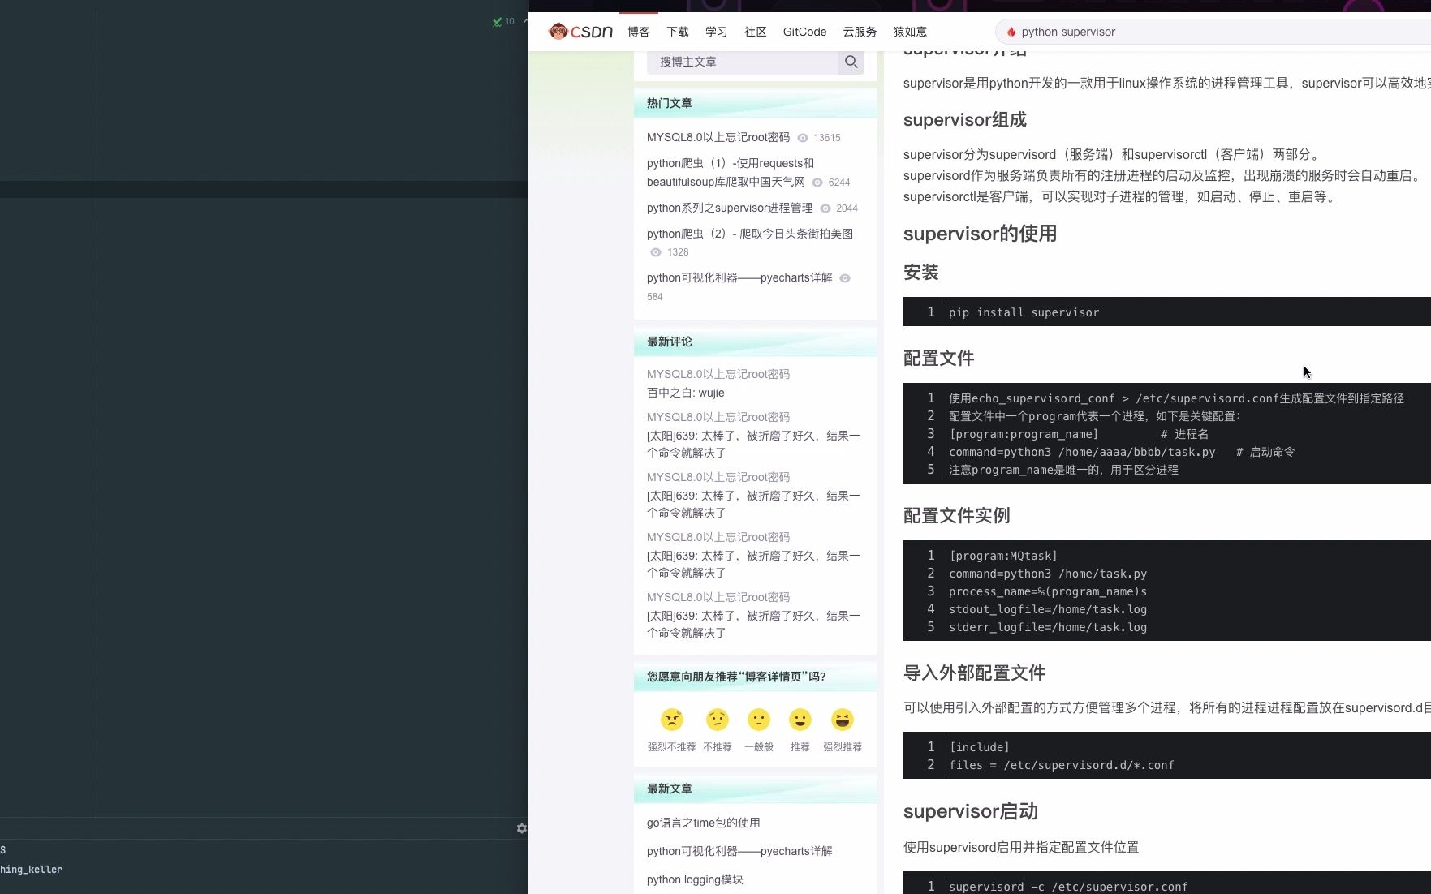This screenshot has height=894, width=1431.
Task: Click the view-count eye icon beside 1328
Action: [656, 252]
